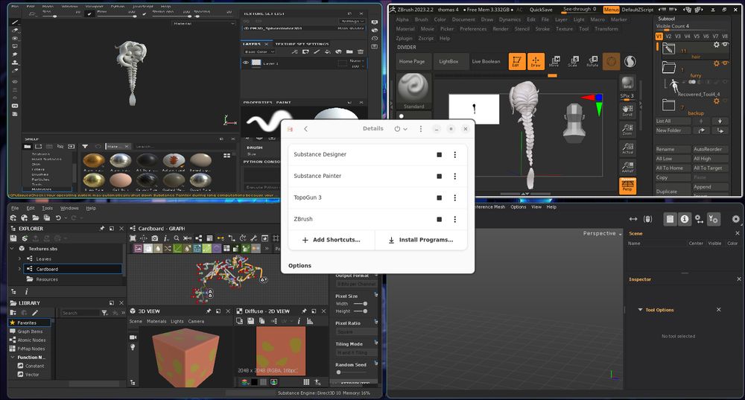
Task: Open the Tools menu in Substance Designer
Action: tap(48, 208)
